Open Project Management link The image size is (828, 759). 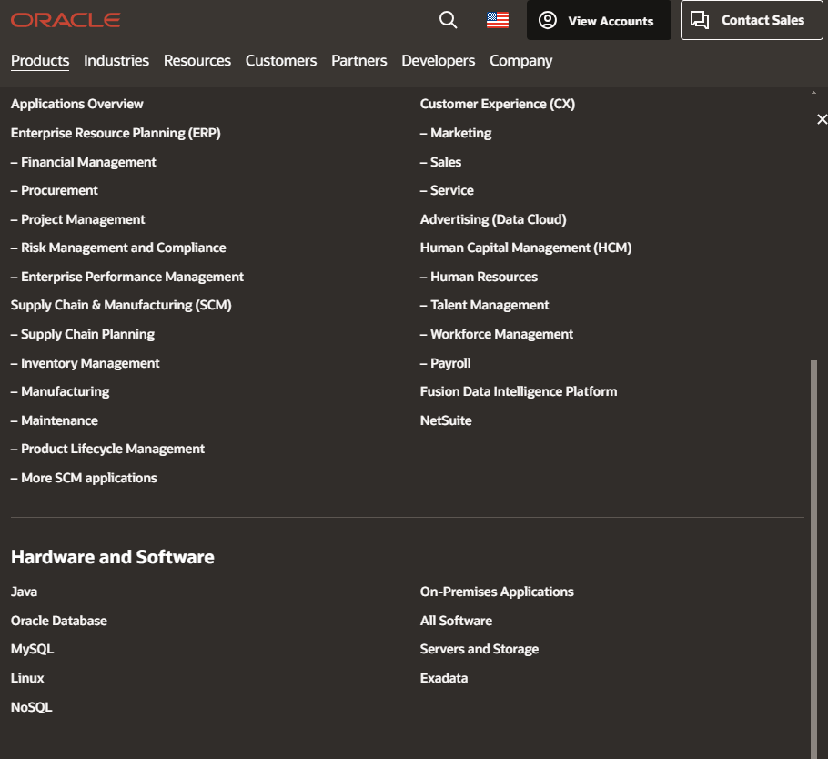click(77, 219)
